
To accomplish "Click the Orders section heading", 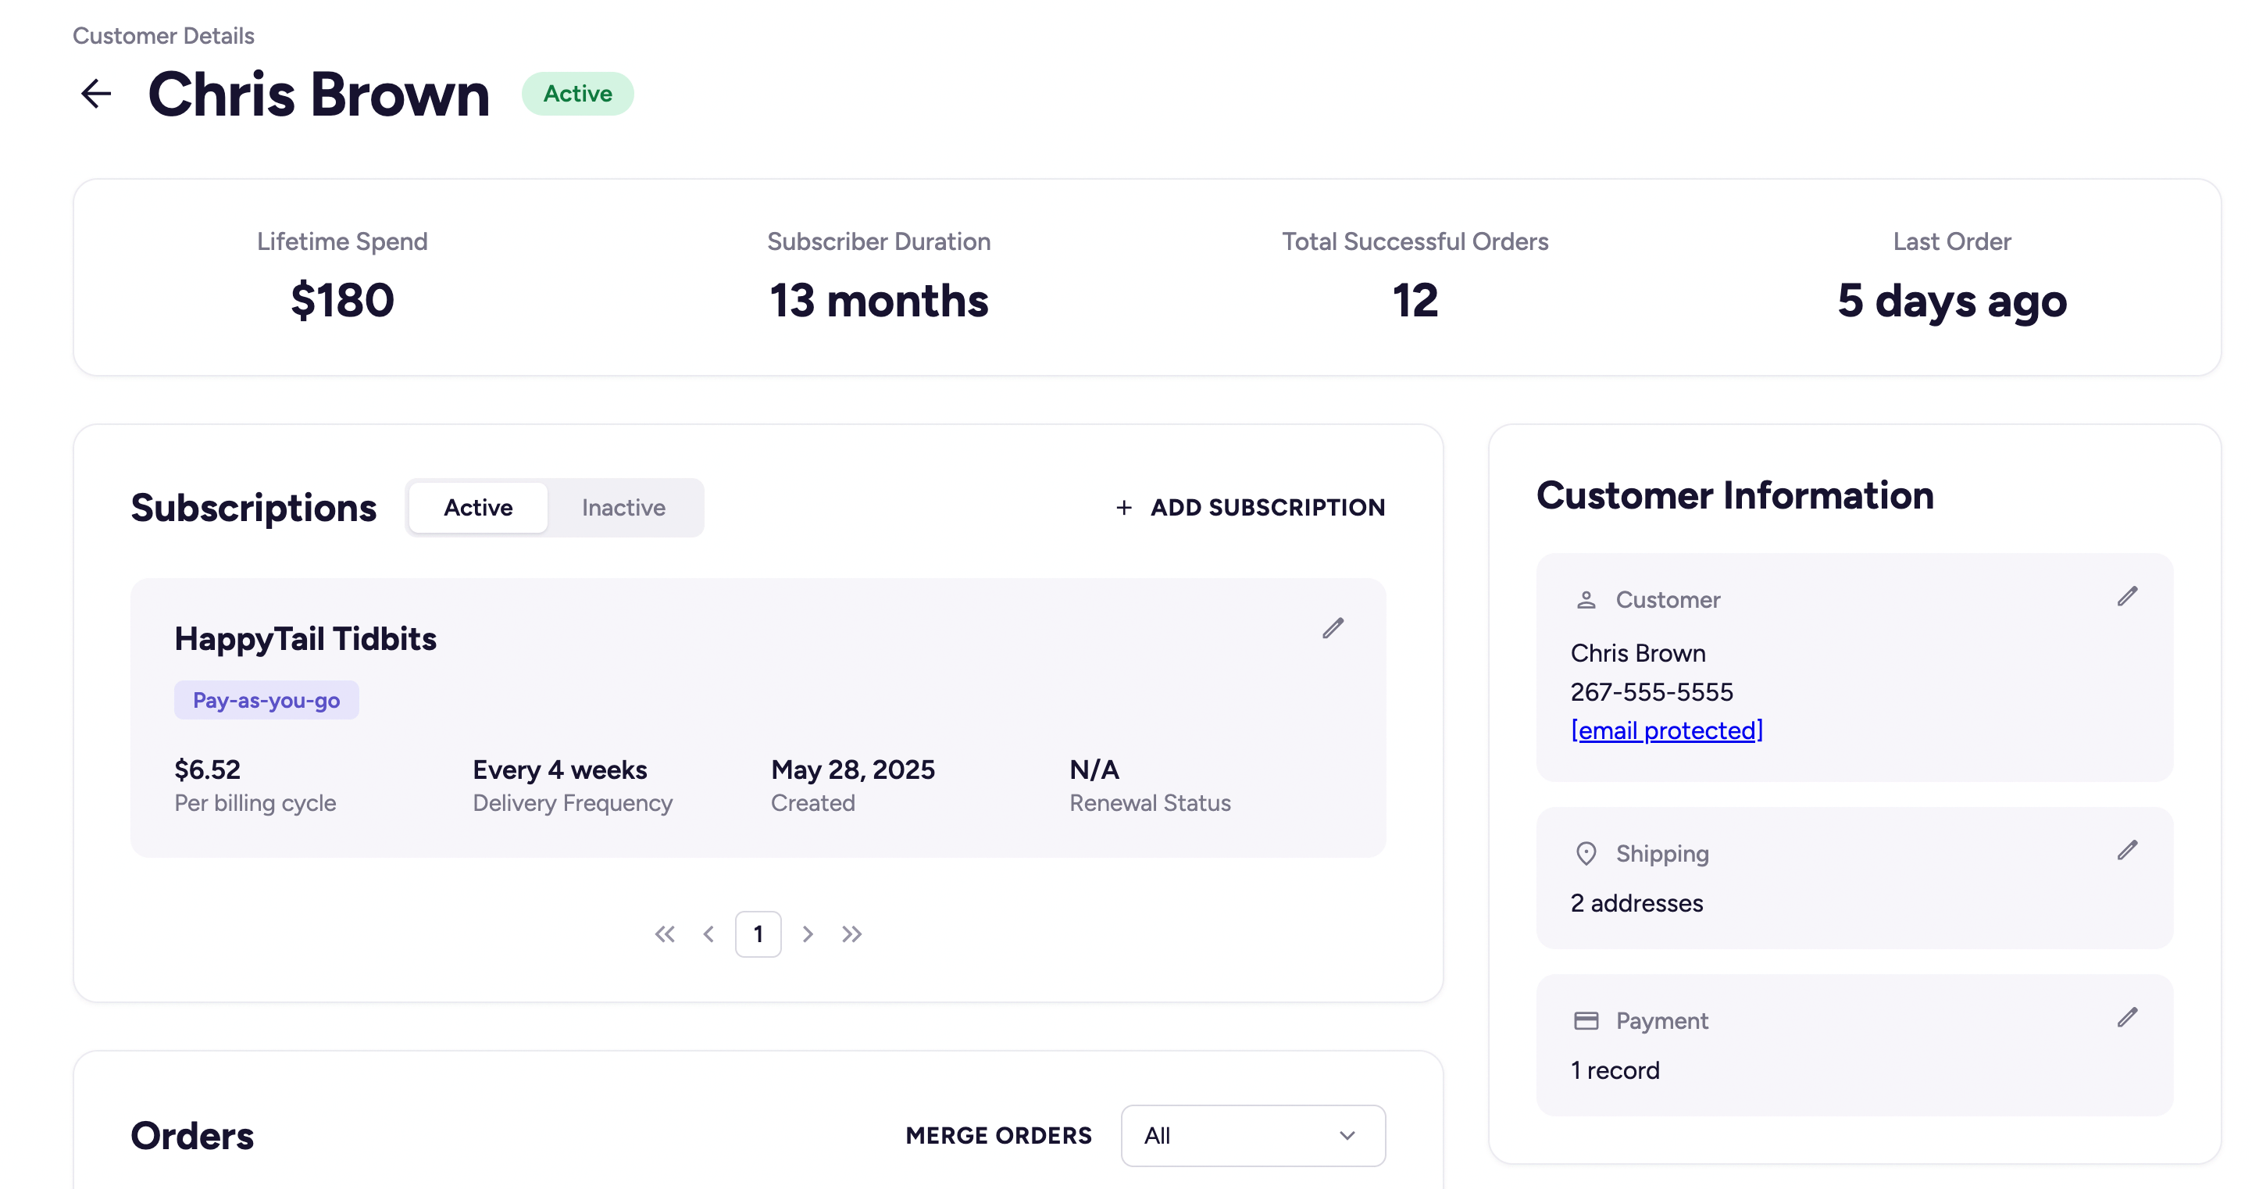I will pos(192,1136).
